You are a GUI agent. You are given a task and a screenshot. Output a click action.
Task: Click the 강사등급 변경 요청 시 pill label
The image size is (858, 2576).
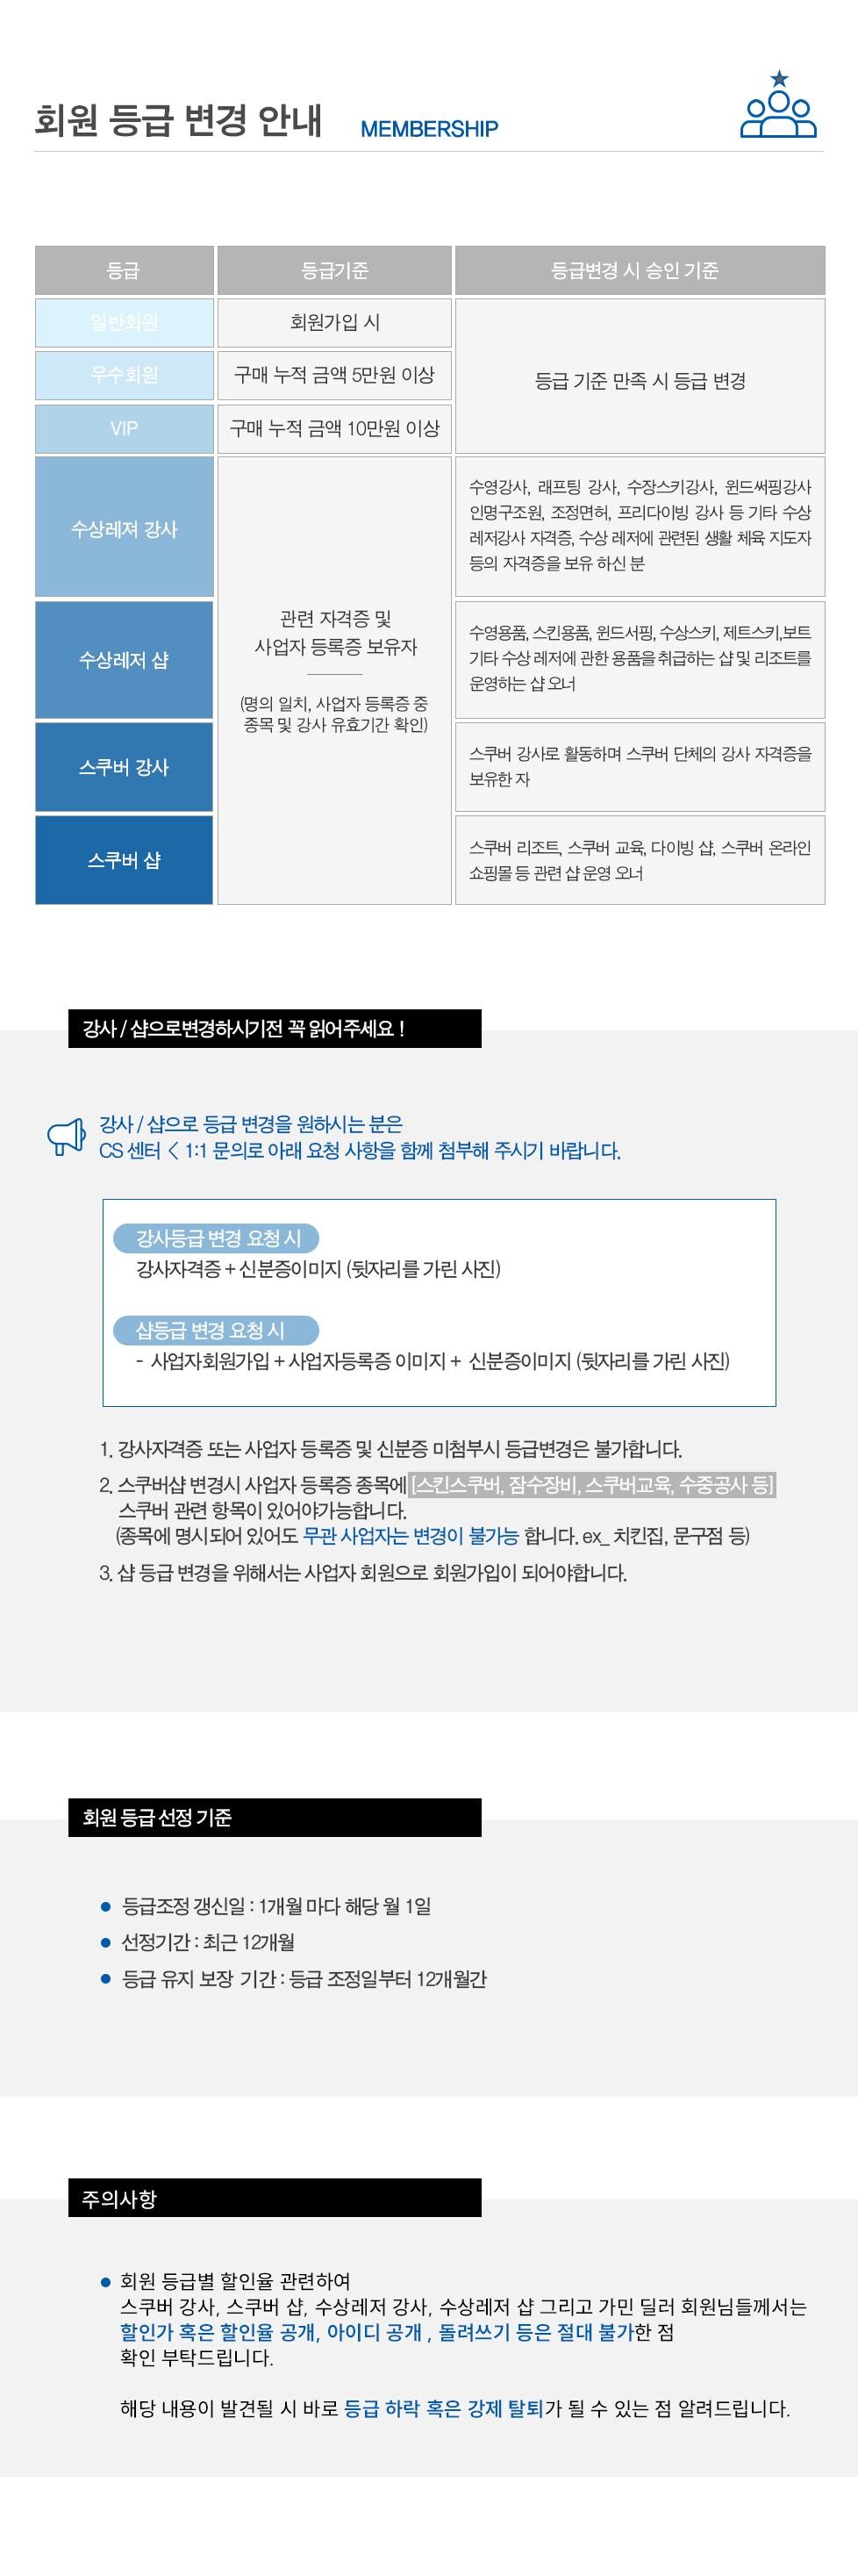(x=215, y=1238)
